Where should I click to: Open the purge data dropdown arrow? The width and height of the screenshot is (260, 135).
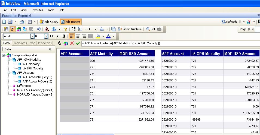coord(254,22)
